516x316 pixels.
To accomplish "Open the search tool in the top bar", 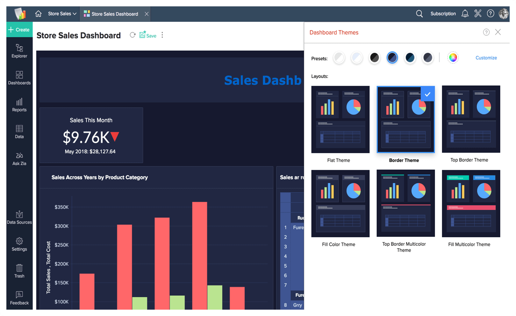I will [x=419, y=14].
